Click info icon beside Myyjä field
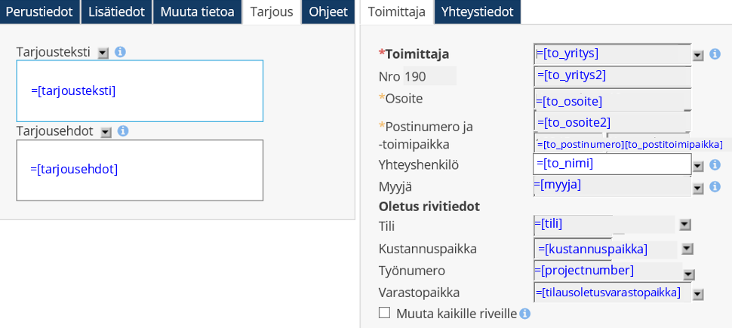Screen dimensions: 732x328 click(715, 186)
